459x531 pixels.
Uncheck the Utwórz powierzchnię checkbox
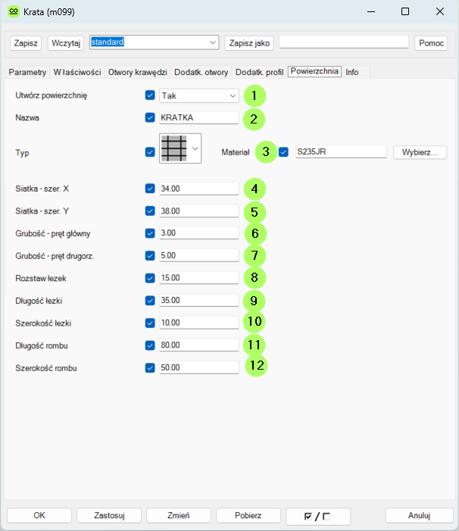click(x=150, y=96)
